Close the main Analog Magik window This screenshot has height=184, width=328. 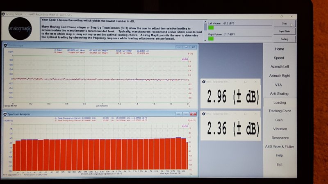tap(292, 16)
